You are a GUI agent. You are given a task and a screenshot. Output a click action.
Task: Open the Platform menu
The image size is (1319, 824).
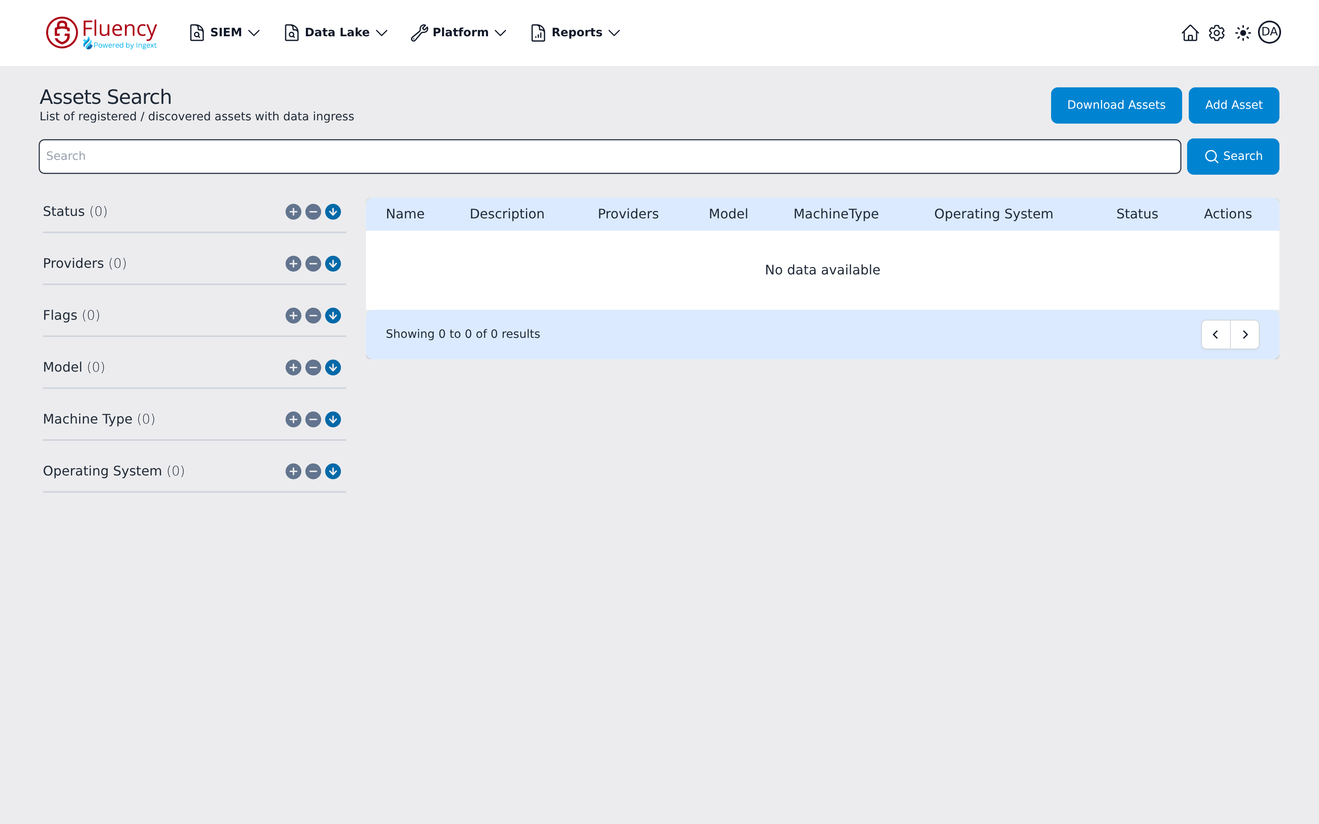pyautogui.click(x=459, y=33)
